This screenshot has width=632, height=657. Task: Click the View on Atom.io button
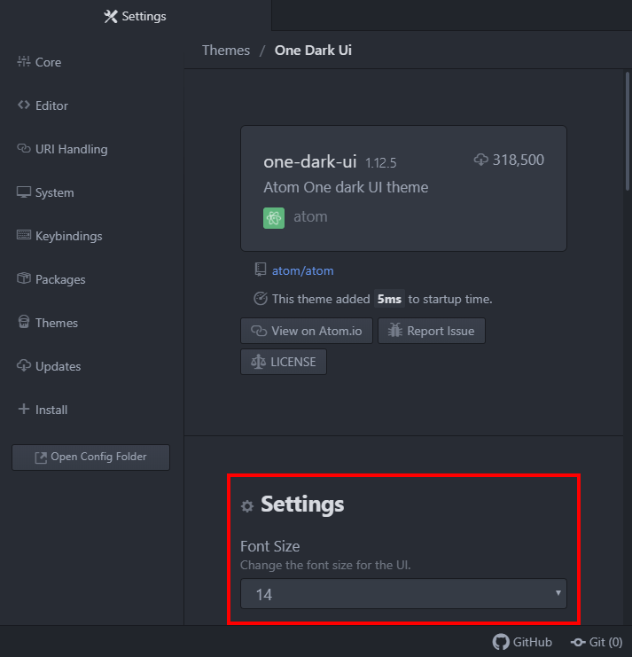point(307,331)
